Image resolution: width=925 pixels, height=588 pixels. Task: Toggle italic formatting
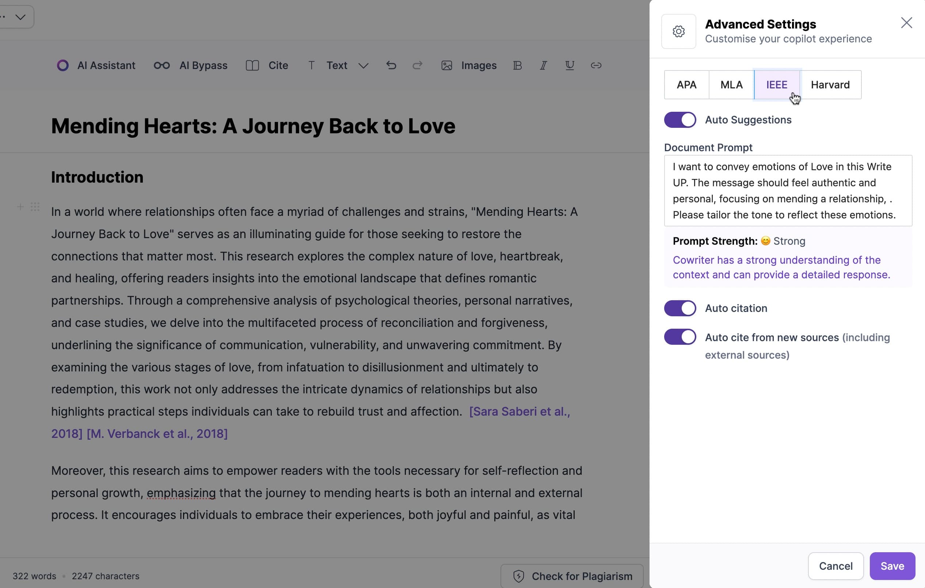coord(543,66)
